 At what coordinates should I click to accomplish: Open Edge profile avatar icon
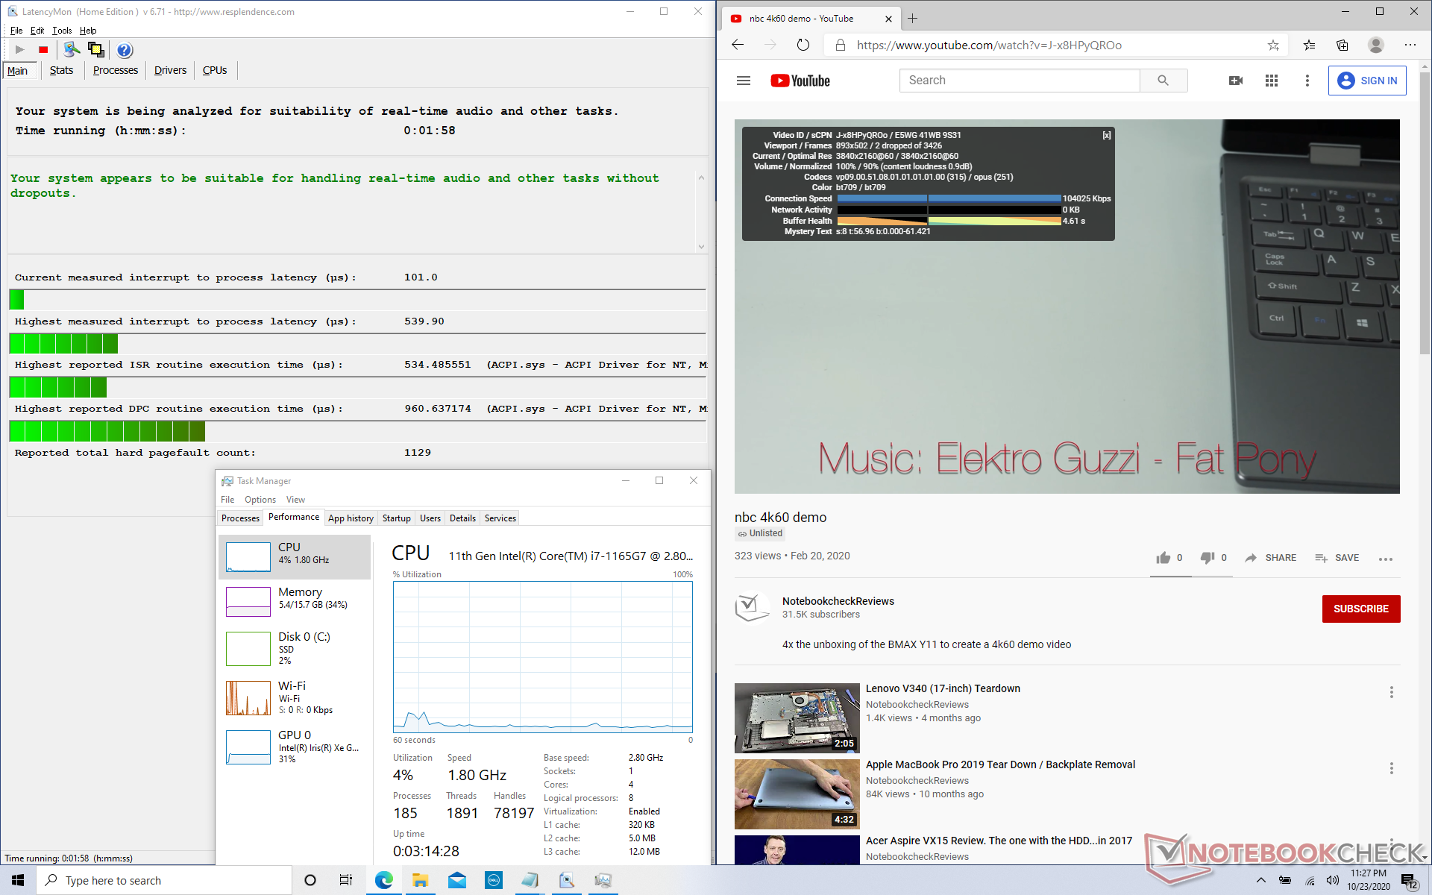1376,45
